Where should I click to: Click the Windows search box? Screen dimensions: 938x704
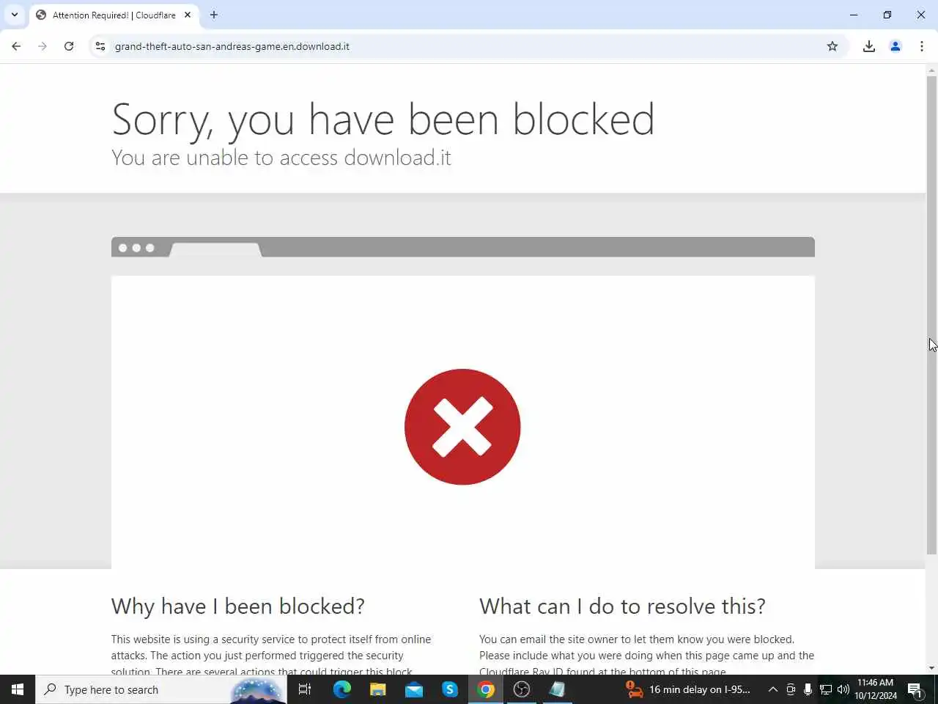point(161,689)
